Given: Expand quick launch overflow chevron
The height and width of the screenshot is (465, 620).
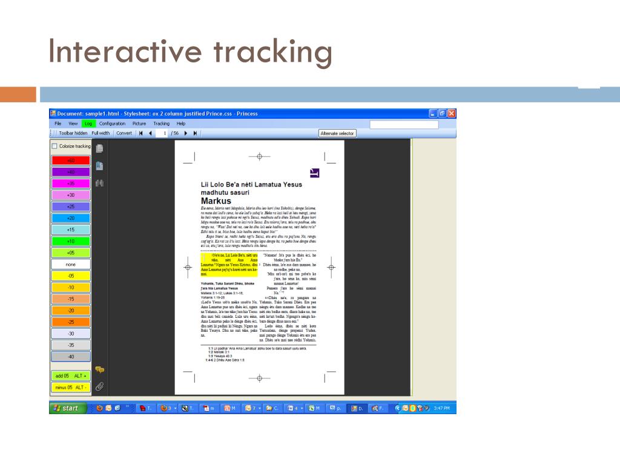Looking at the screenshot, I should [127, 406].
